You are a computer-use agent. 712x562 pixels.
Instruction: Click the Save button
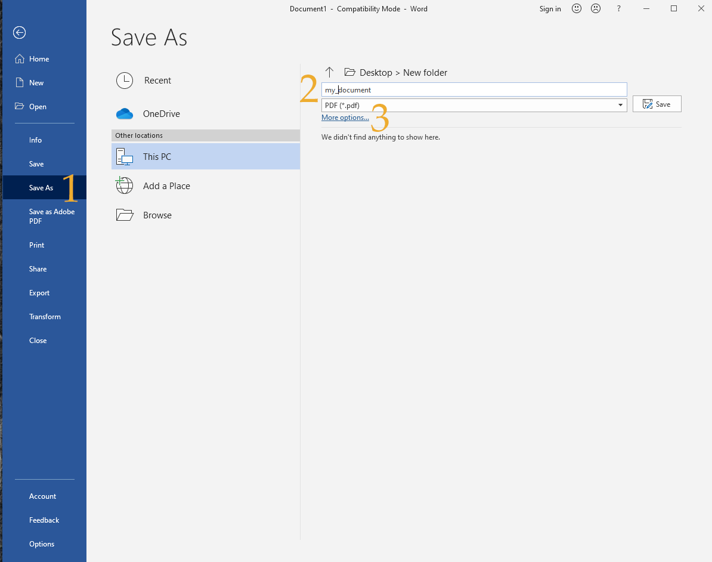[x=657, y=104]
